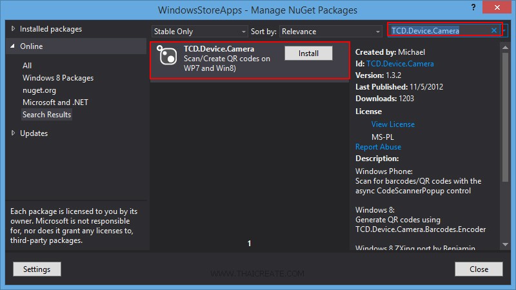Screen dimensions: 516x290
Task: Open the Sort by Relevance dropdown
Action: click(x=330, y=32)
